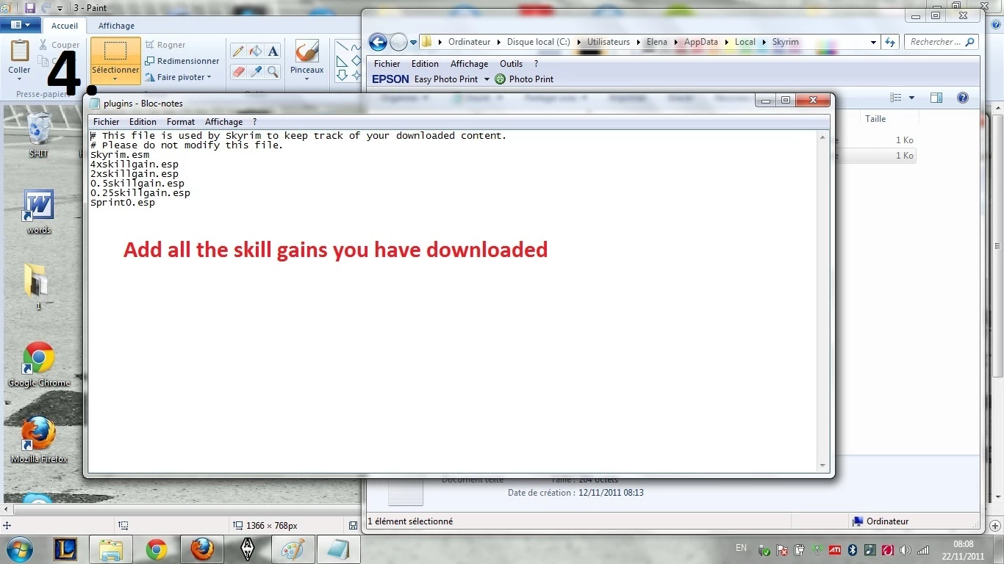The image size is (1004, 564).
Task: Click Couper in the Paint ribbon
Action: click(59, 45)
